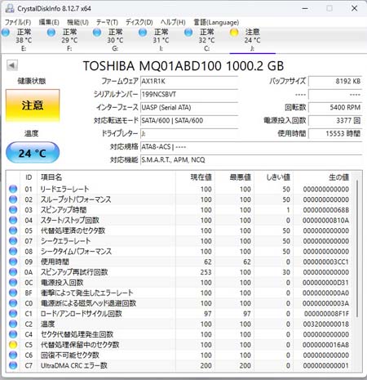Click the firmware field AX1R1K
367x380 pixels.
click(189, 81)
